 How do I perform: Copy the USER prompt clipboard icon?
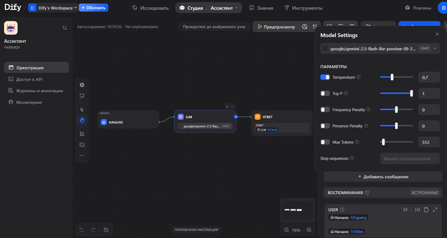coord(426,210)
